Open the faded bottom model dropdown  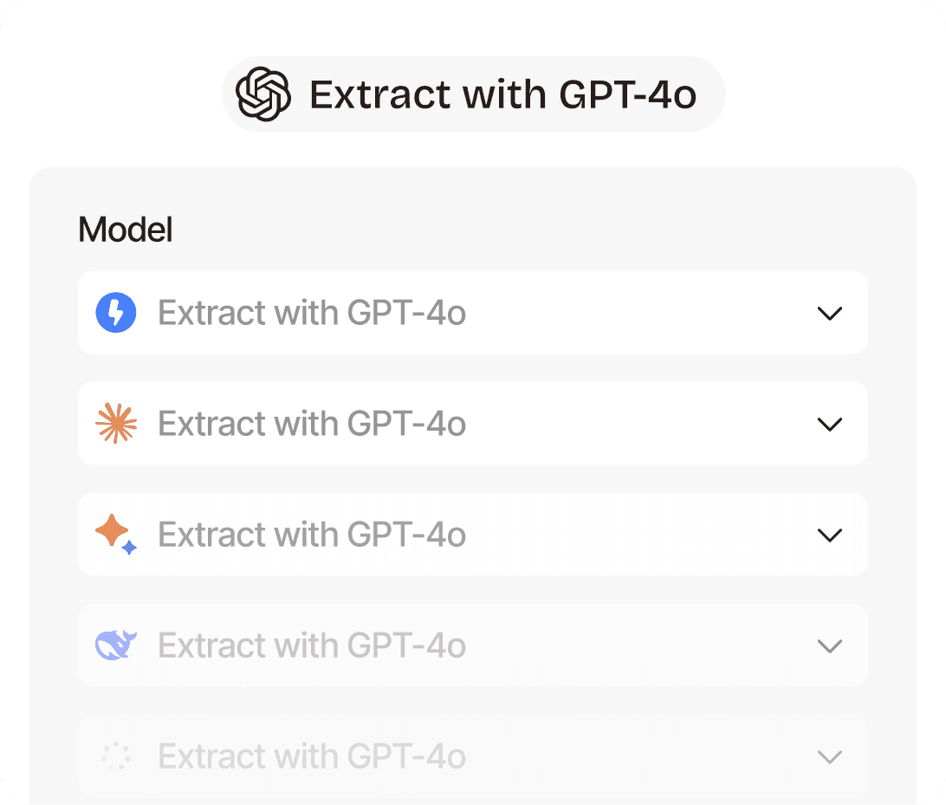click(473, 756)
